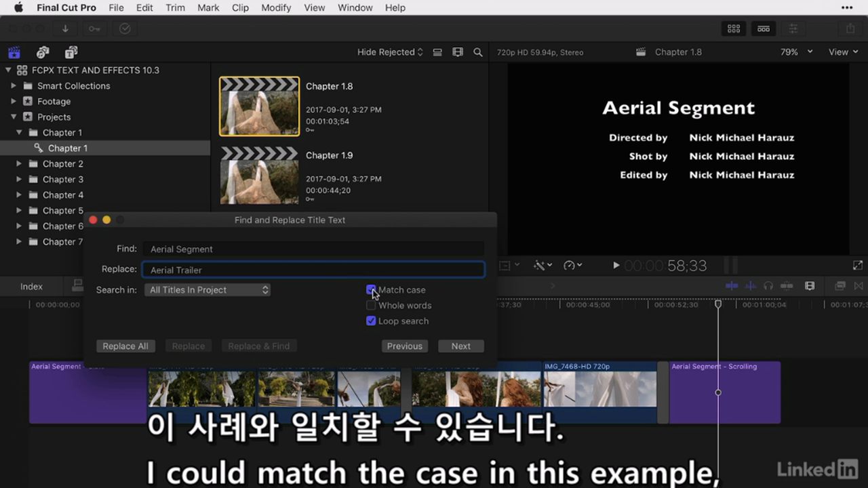Click the Next button
This screenshot has height=488, width=868.
click(461, 346)
